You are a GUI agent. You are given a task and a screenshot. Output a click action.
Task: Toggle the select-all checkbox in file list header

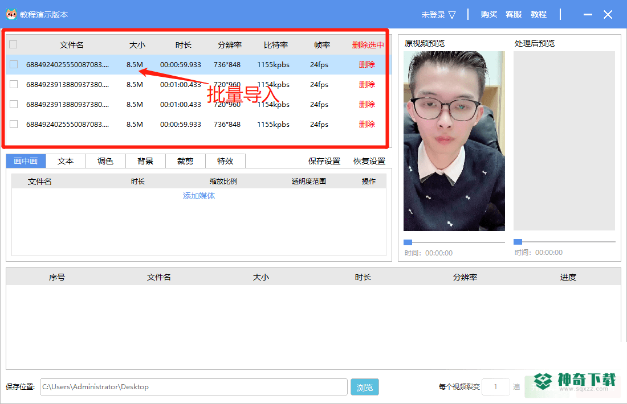13,44
